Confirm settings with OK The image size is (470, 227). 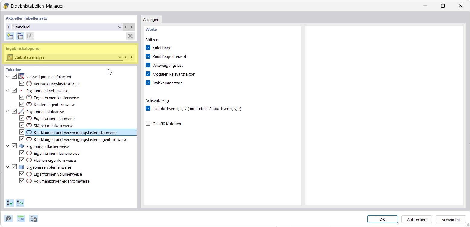[382, 219]
